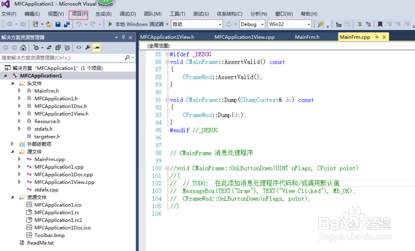415x251 pixels.
Task: Click the Redo arrow icon
Action: click(x=93, y=24)
